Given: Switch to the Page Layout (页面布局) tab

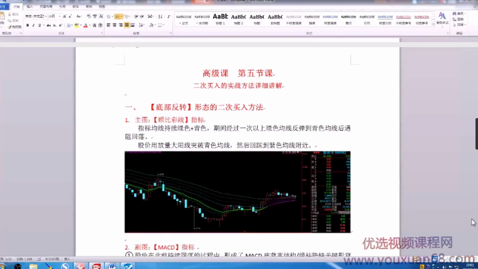Looking at the screenshot, I should [46, 6].
